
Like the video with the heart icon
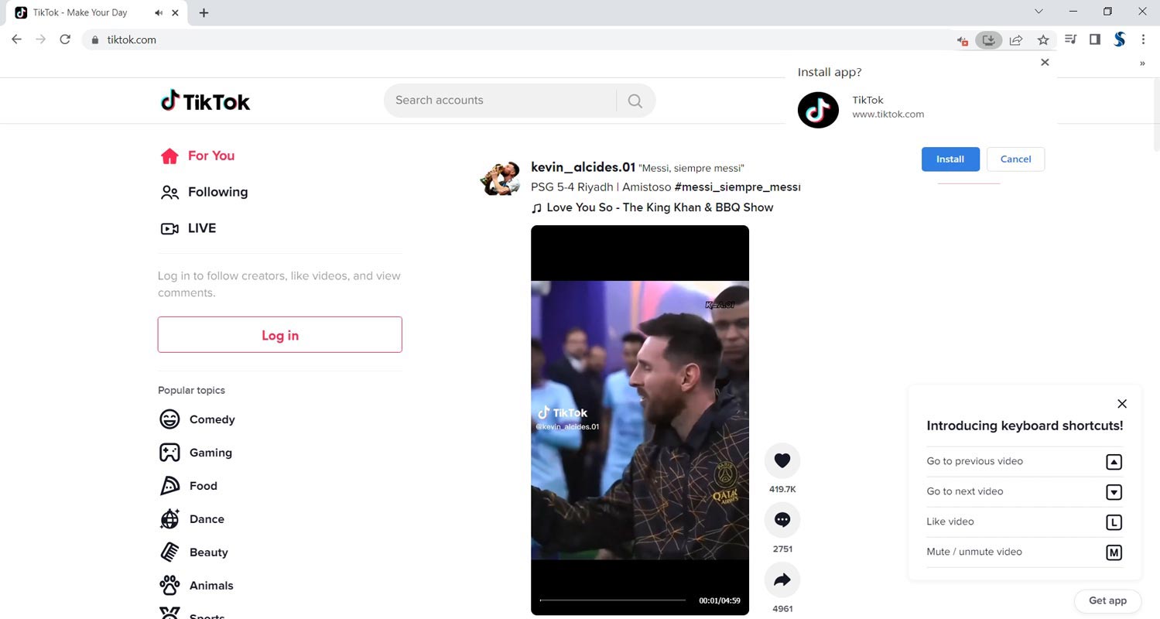point(782,460)
